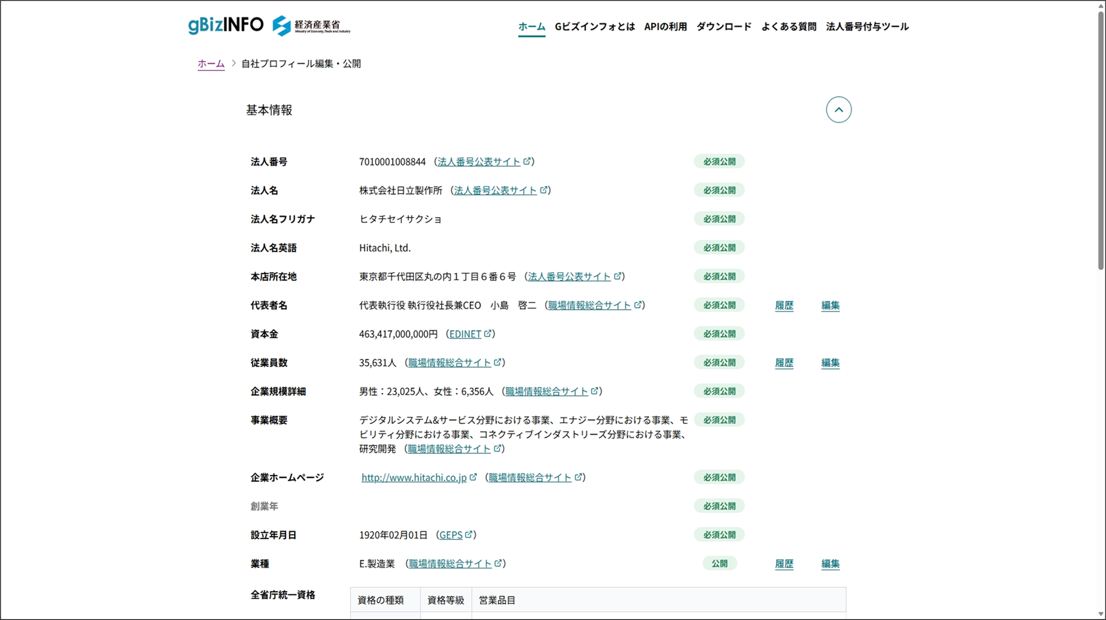Click the 公開 badge for 業種
Viewport: 1106px width, 620px height.
tap(719, 564)
